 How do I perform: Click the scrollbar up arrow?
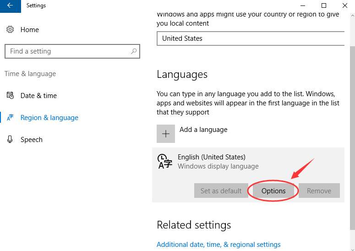tap(353, 16)
